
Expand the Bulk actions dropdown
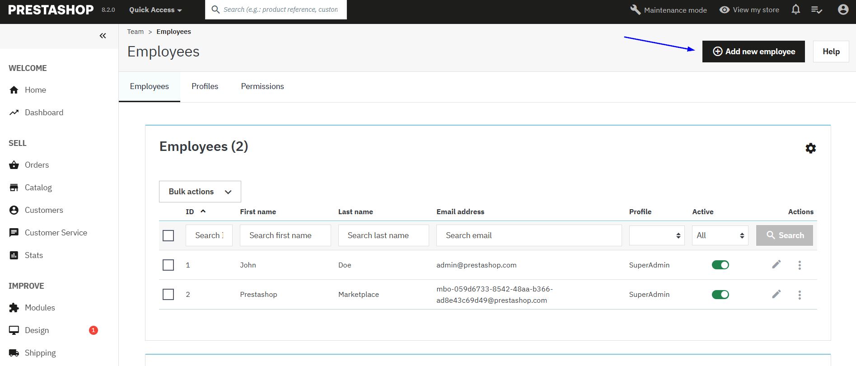coord(200,192)
